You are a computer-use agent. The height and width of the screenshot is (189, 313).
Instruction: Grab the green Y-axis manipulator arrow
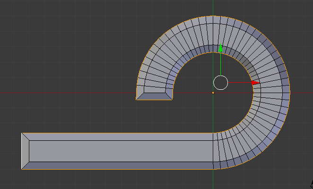coord(220,48)
